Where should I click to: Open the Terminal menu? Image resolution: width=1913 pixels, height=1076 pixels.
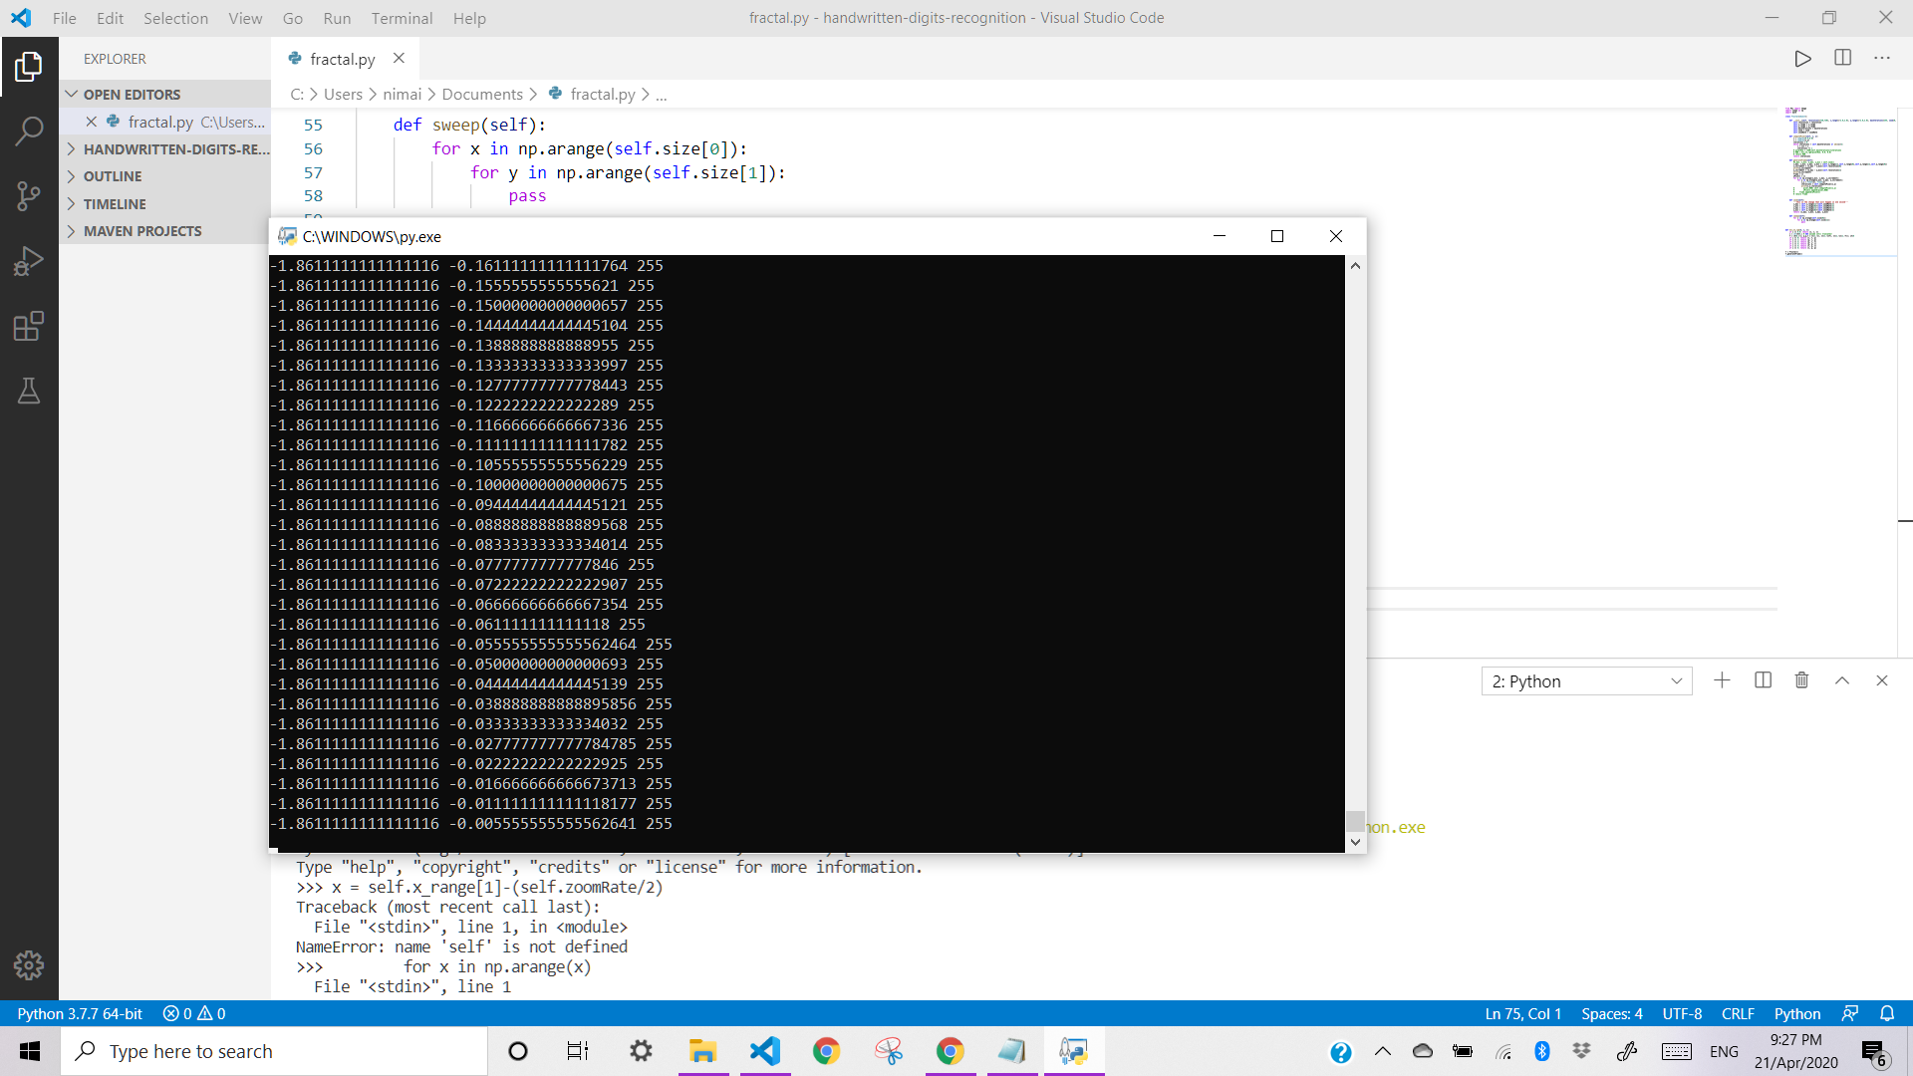pyautogui.click(x=402, y=18)
